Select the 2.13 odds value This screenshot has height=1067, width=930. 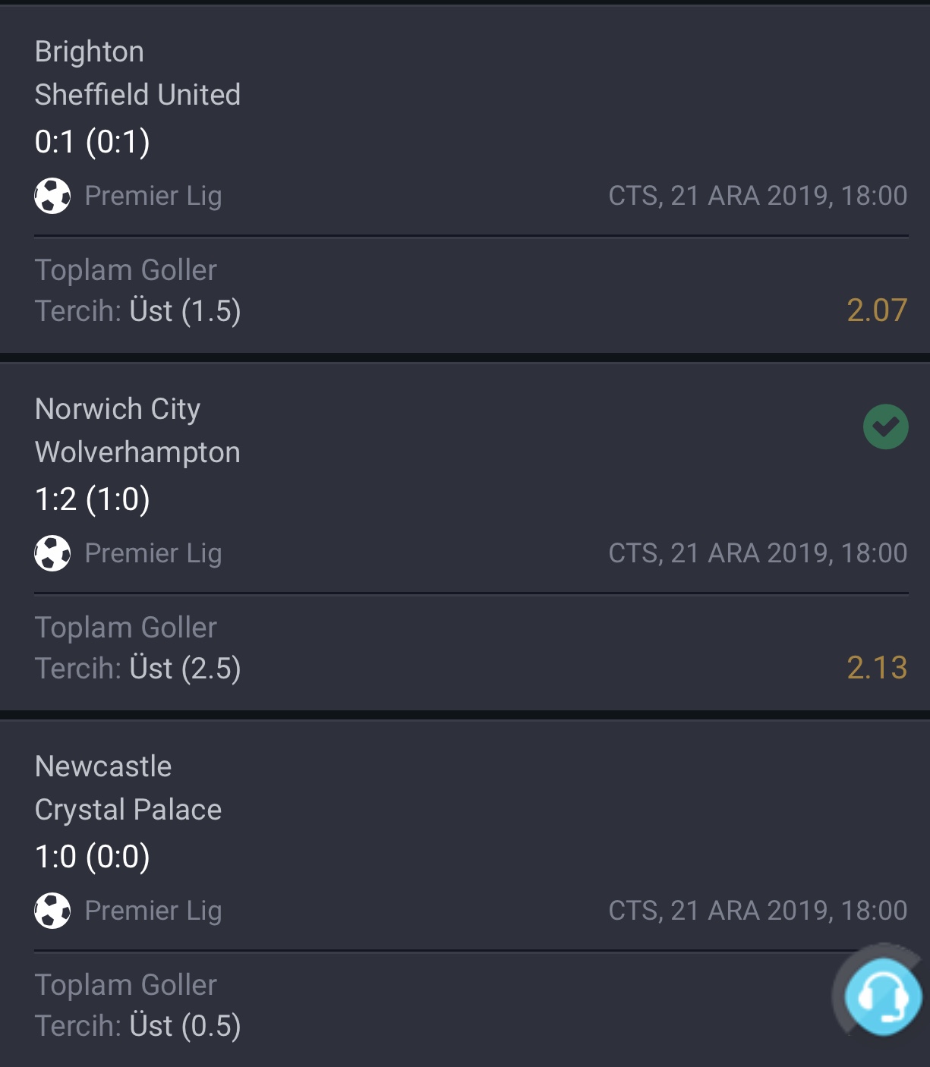coord(877,668)
